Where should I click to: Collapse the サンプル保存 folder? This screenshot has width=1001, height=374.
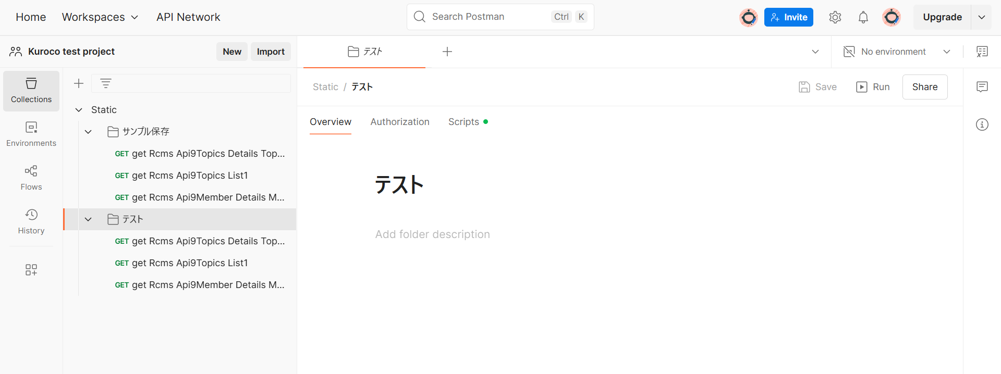click(88, 132)
